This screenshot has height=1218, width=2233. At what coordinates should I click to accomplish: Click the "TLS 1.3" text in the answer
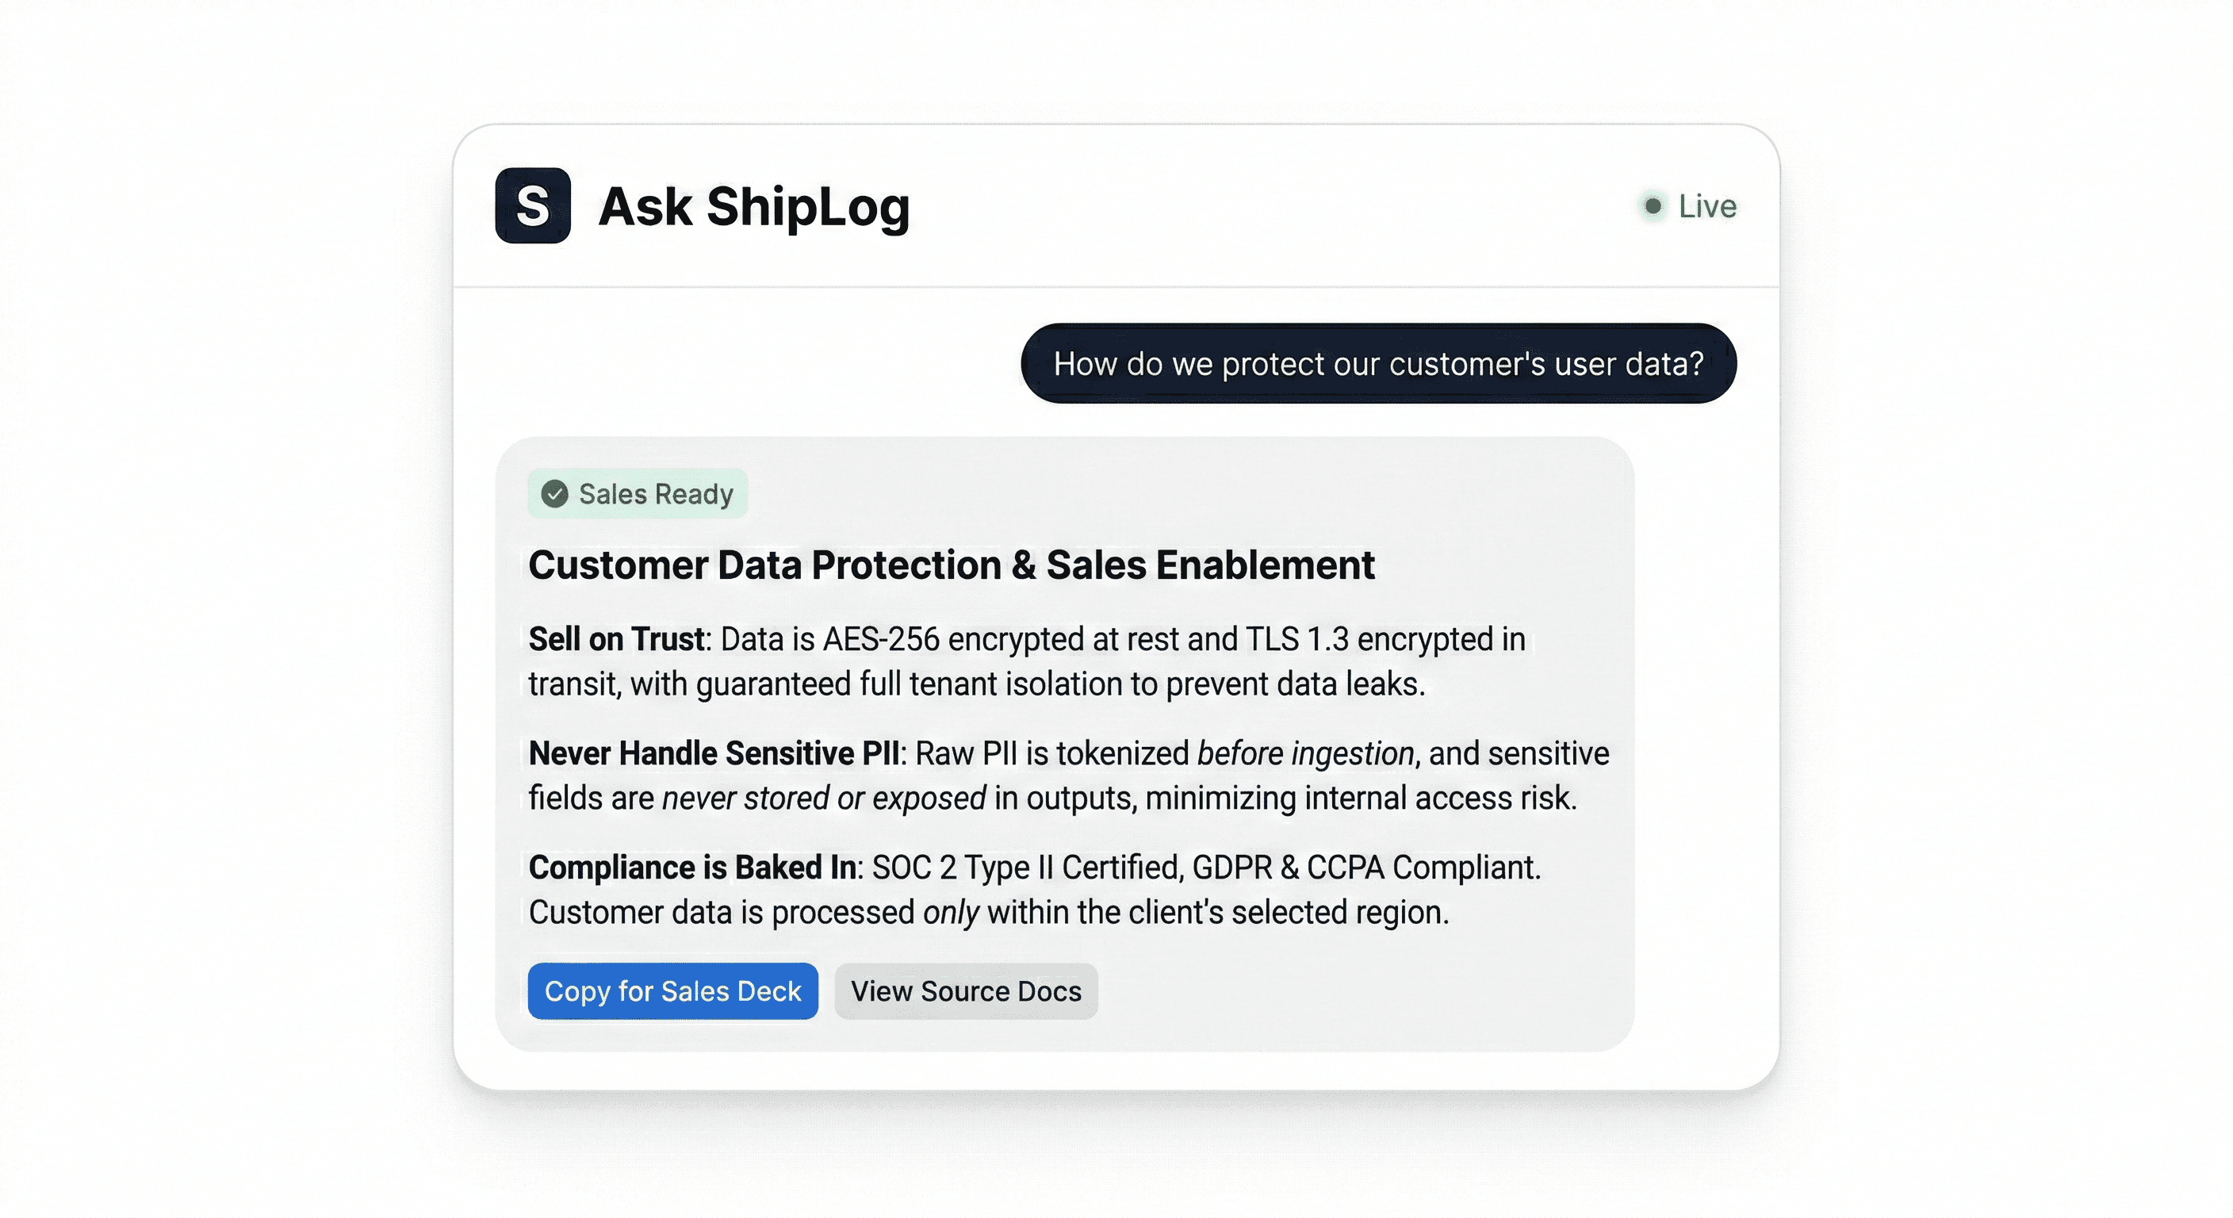[1297, 639]
